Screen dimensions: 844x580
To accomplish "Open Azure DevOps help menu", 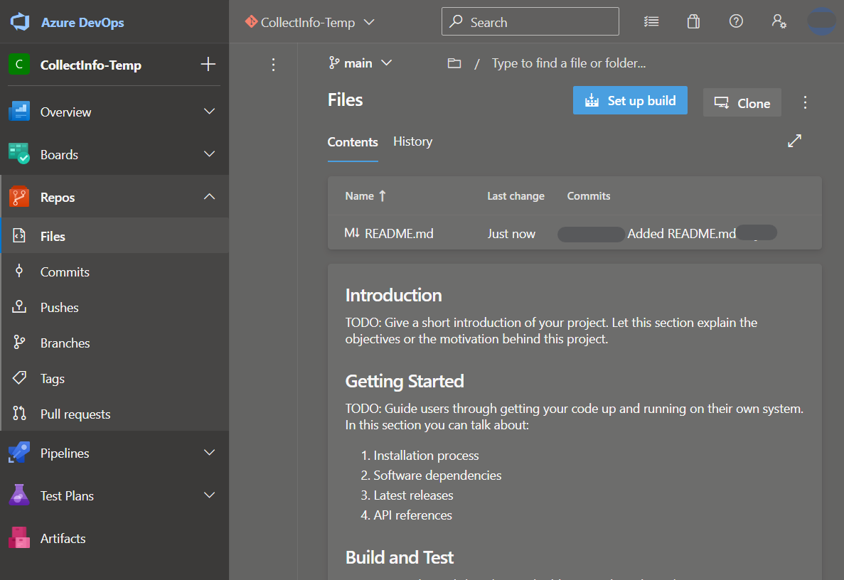I will click(736, 21).
